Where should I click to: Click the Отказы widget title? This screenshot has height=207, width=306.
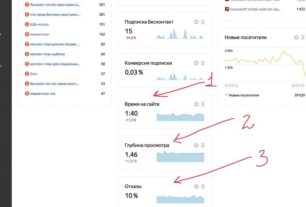[133, 186]
